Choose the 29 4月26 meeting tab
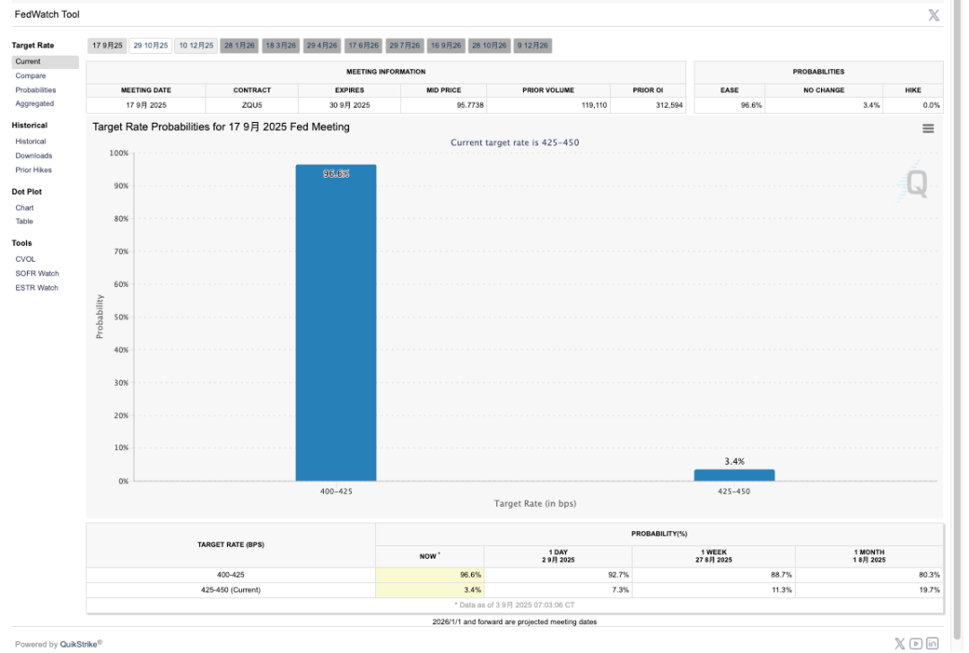This screenshot has height=653, width=969. (x=322, y=46)
